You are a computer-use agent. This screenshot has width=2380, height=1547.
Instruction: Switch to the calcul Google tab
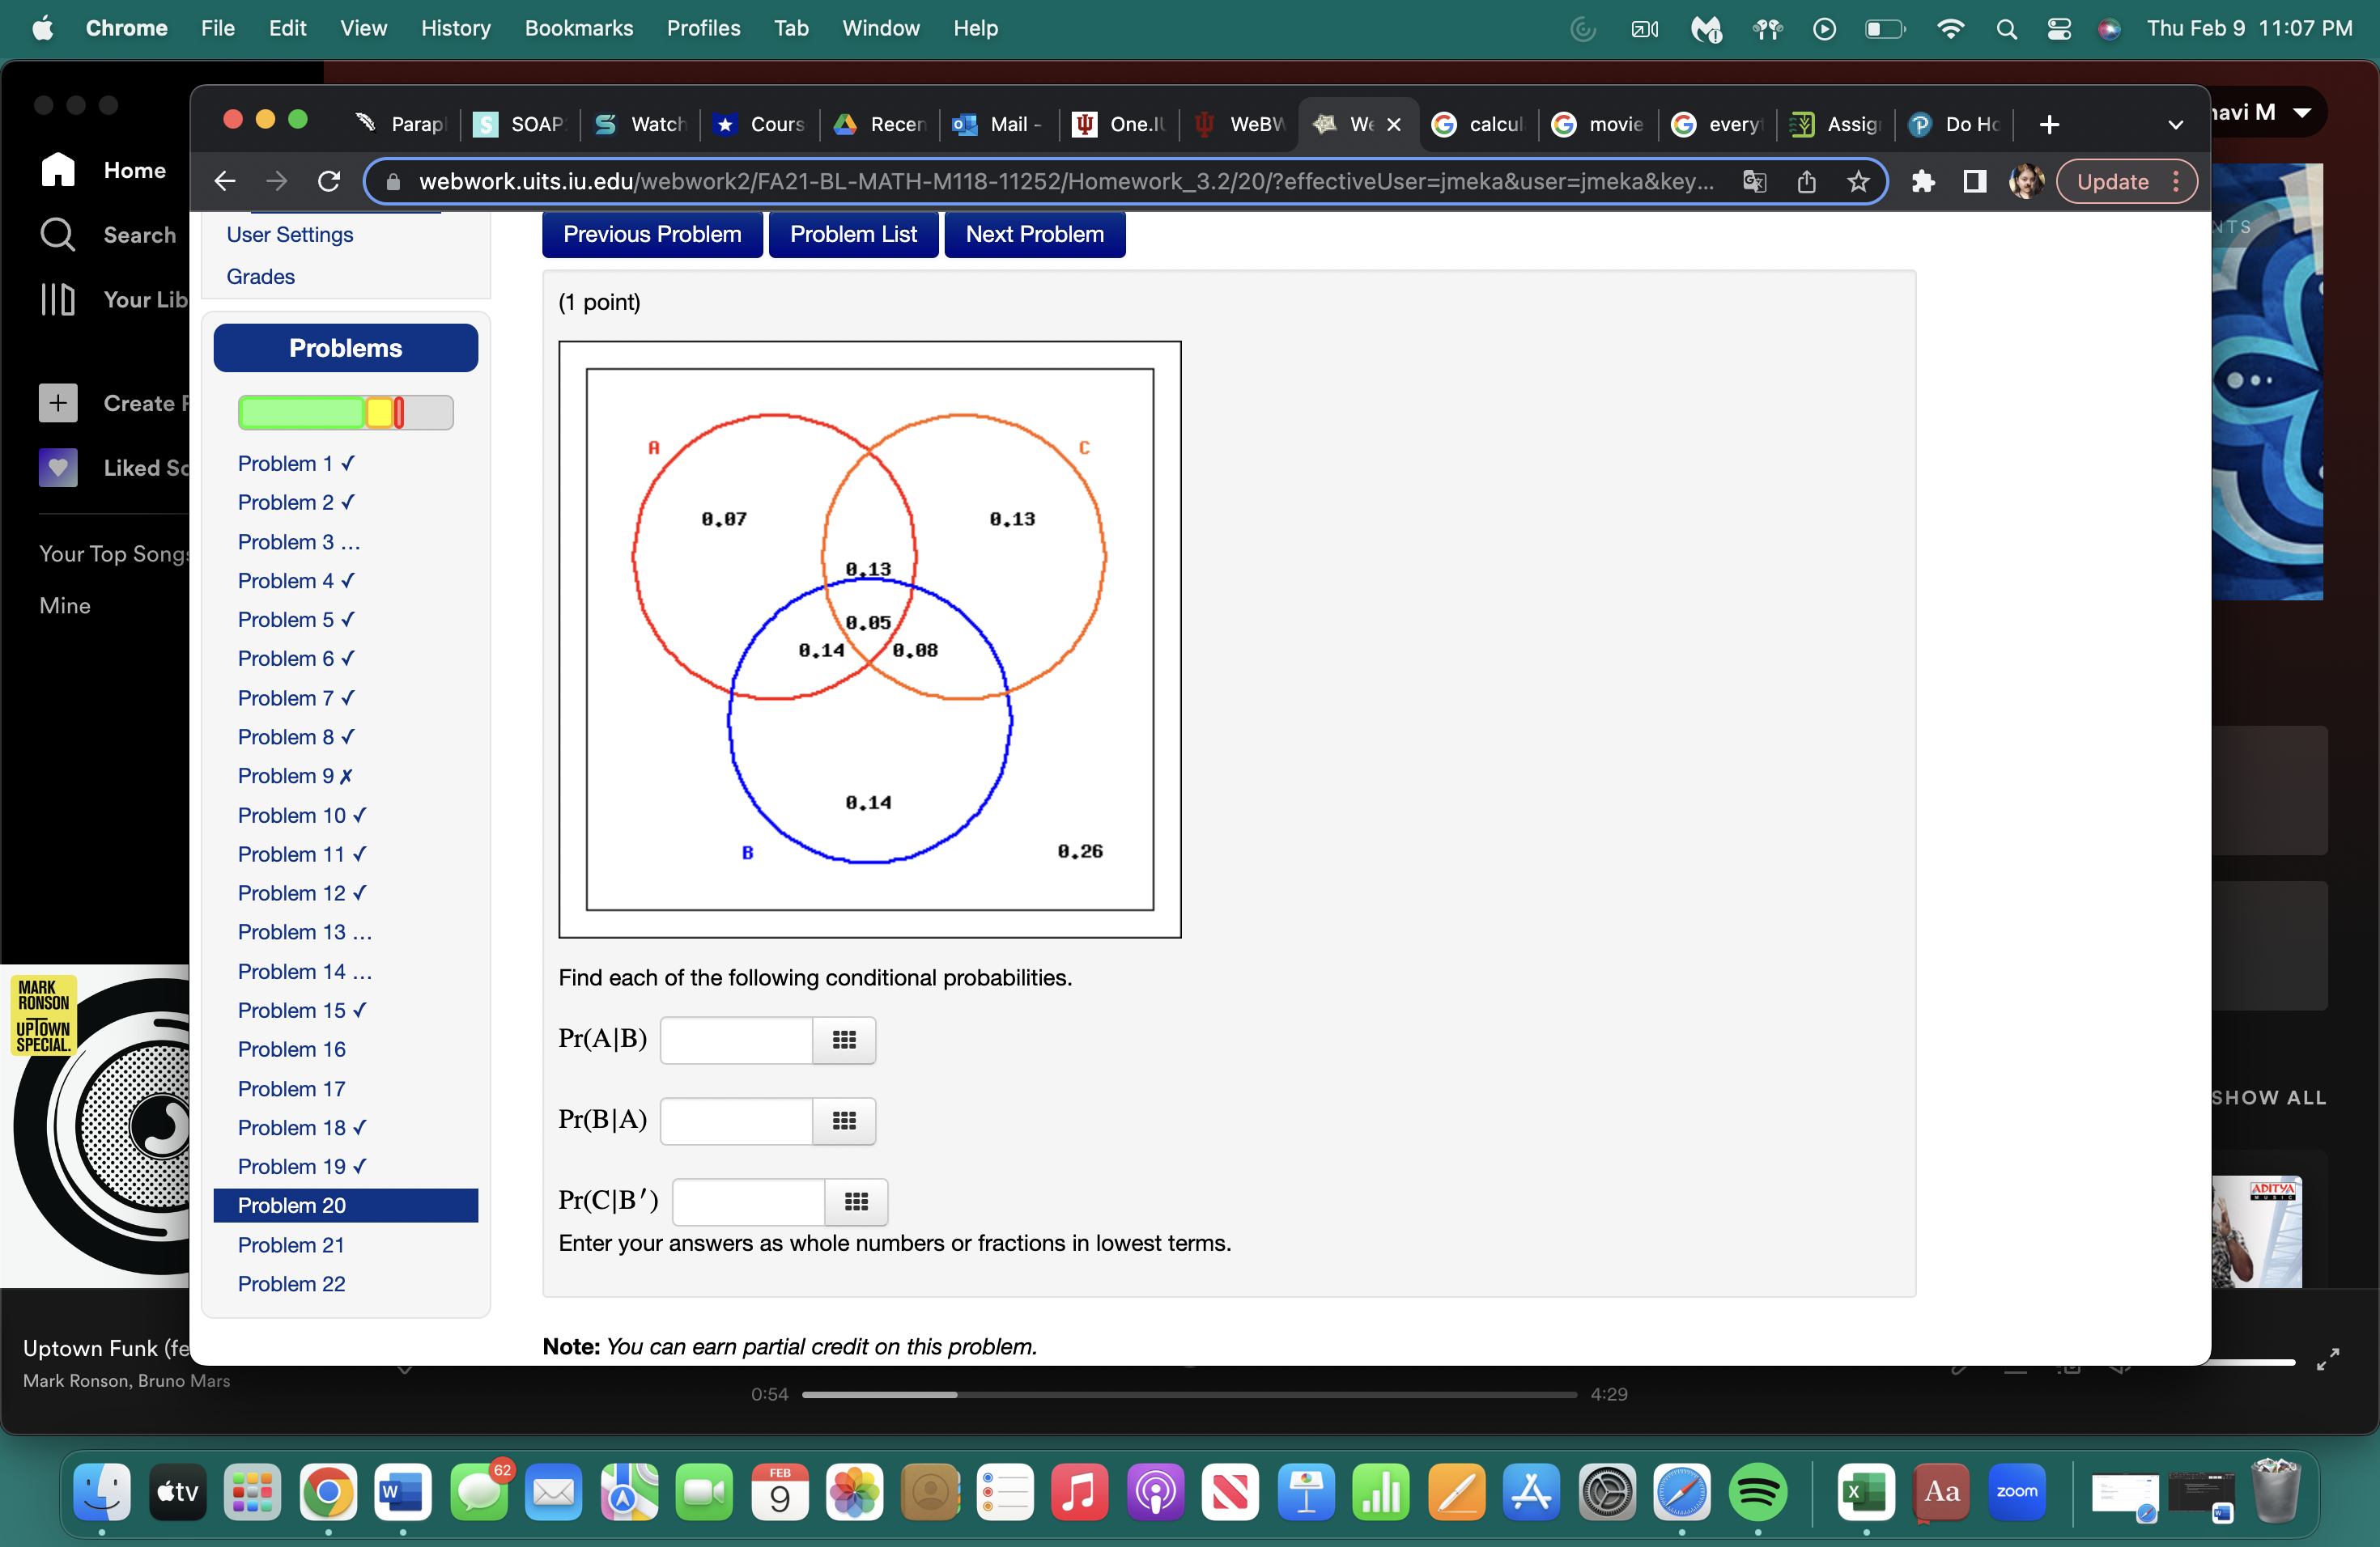coord(1478,124)
